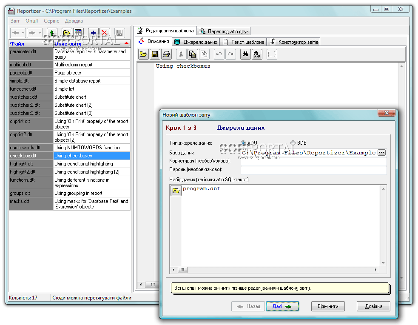418x325 pixels.
Task: Browse for dataset with folder icon in wizard
Action: tap(176, 191)
